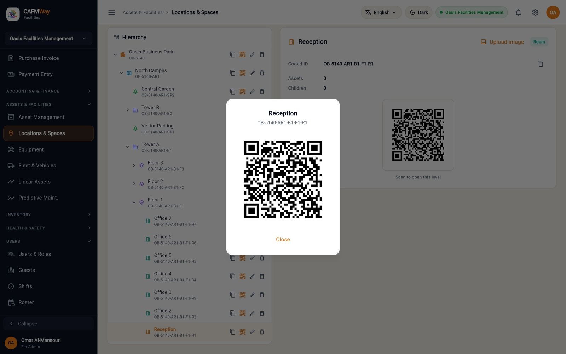Expand the Health & Safety section
This screenshot has height=354, width=566.
[x=48, y=228]
